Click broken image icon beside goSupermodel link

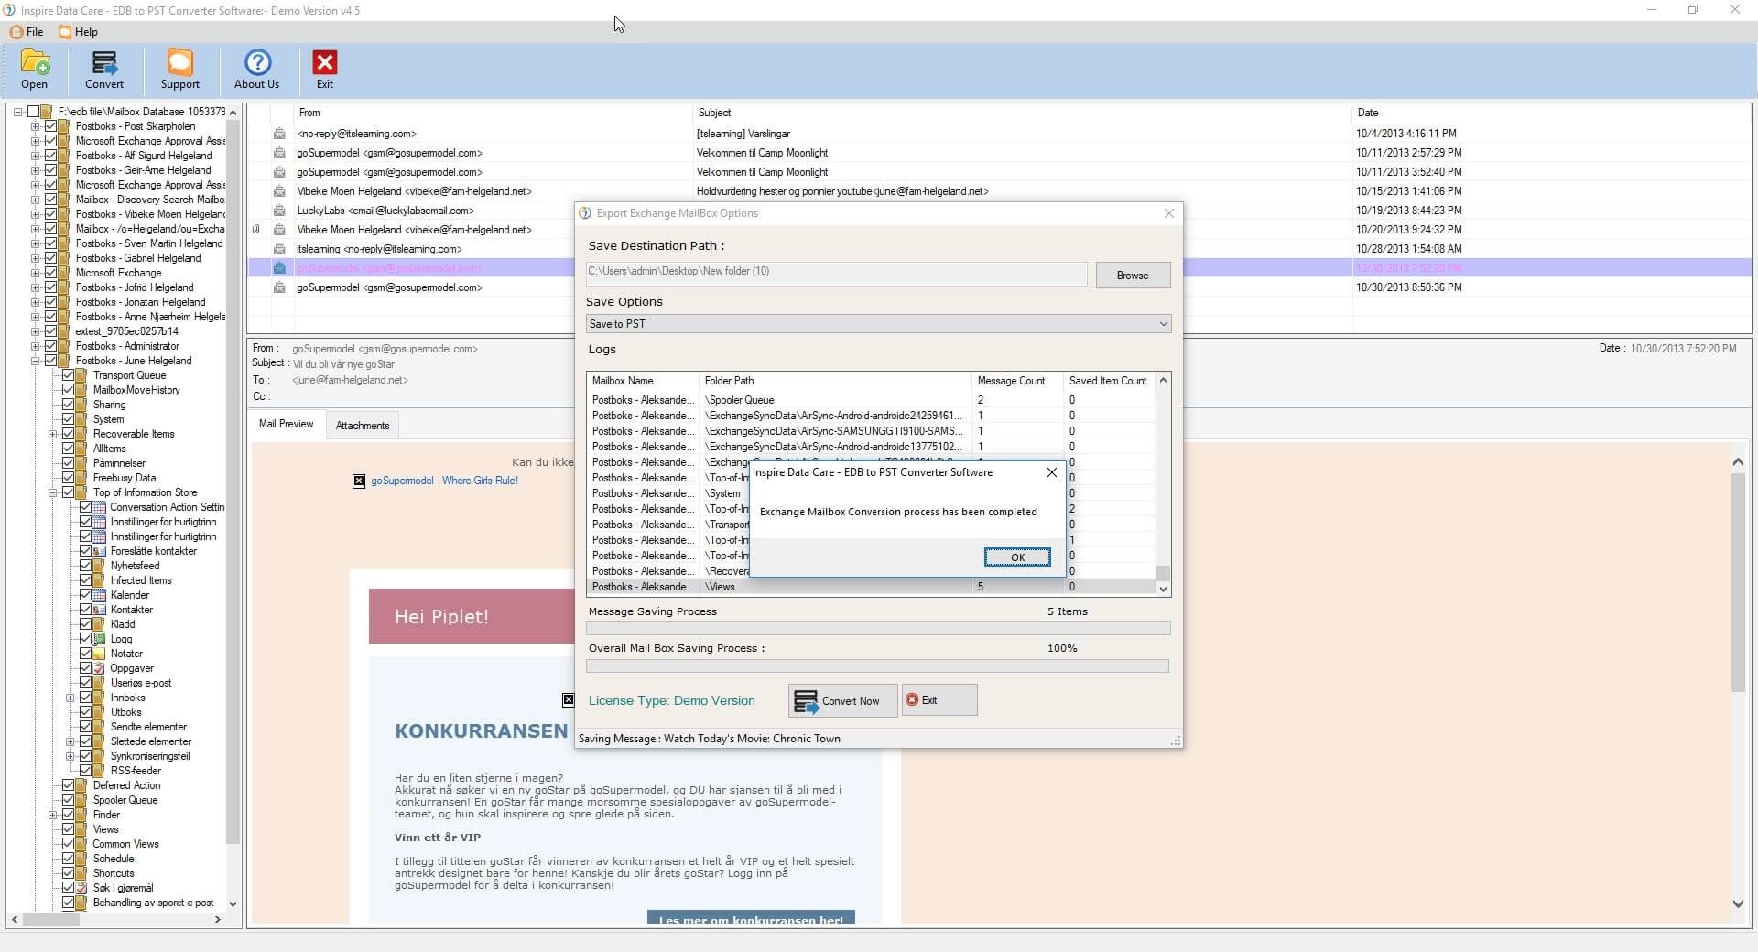359,481
